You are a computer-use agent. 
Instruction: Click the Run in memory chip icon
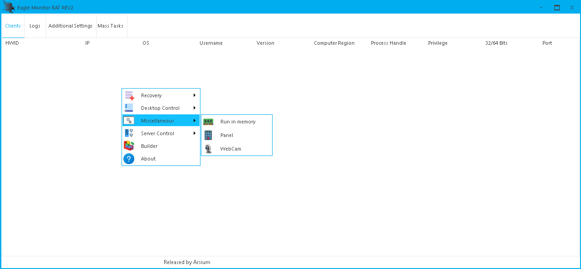point(208,122)
